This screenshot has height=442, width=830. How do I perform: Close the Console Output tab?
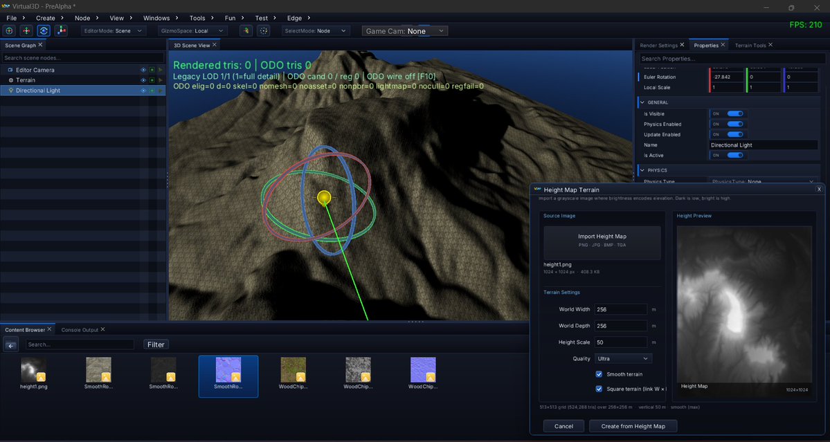click(x=102, y=329)
